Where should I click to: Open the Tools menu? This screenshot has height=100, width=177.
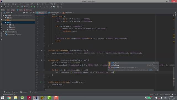tap(47, 4)
